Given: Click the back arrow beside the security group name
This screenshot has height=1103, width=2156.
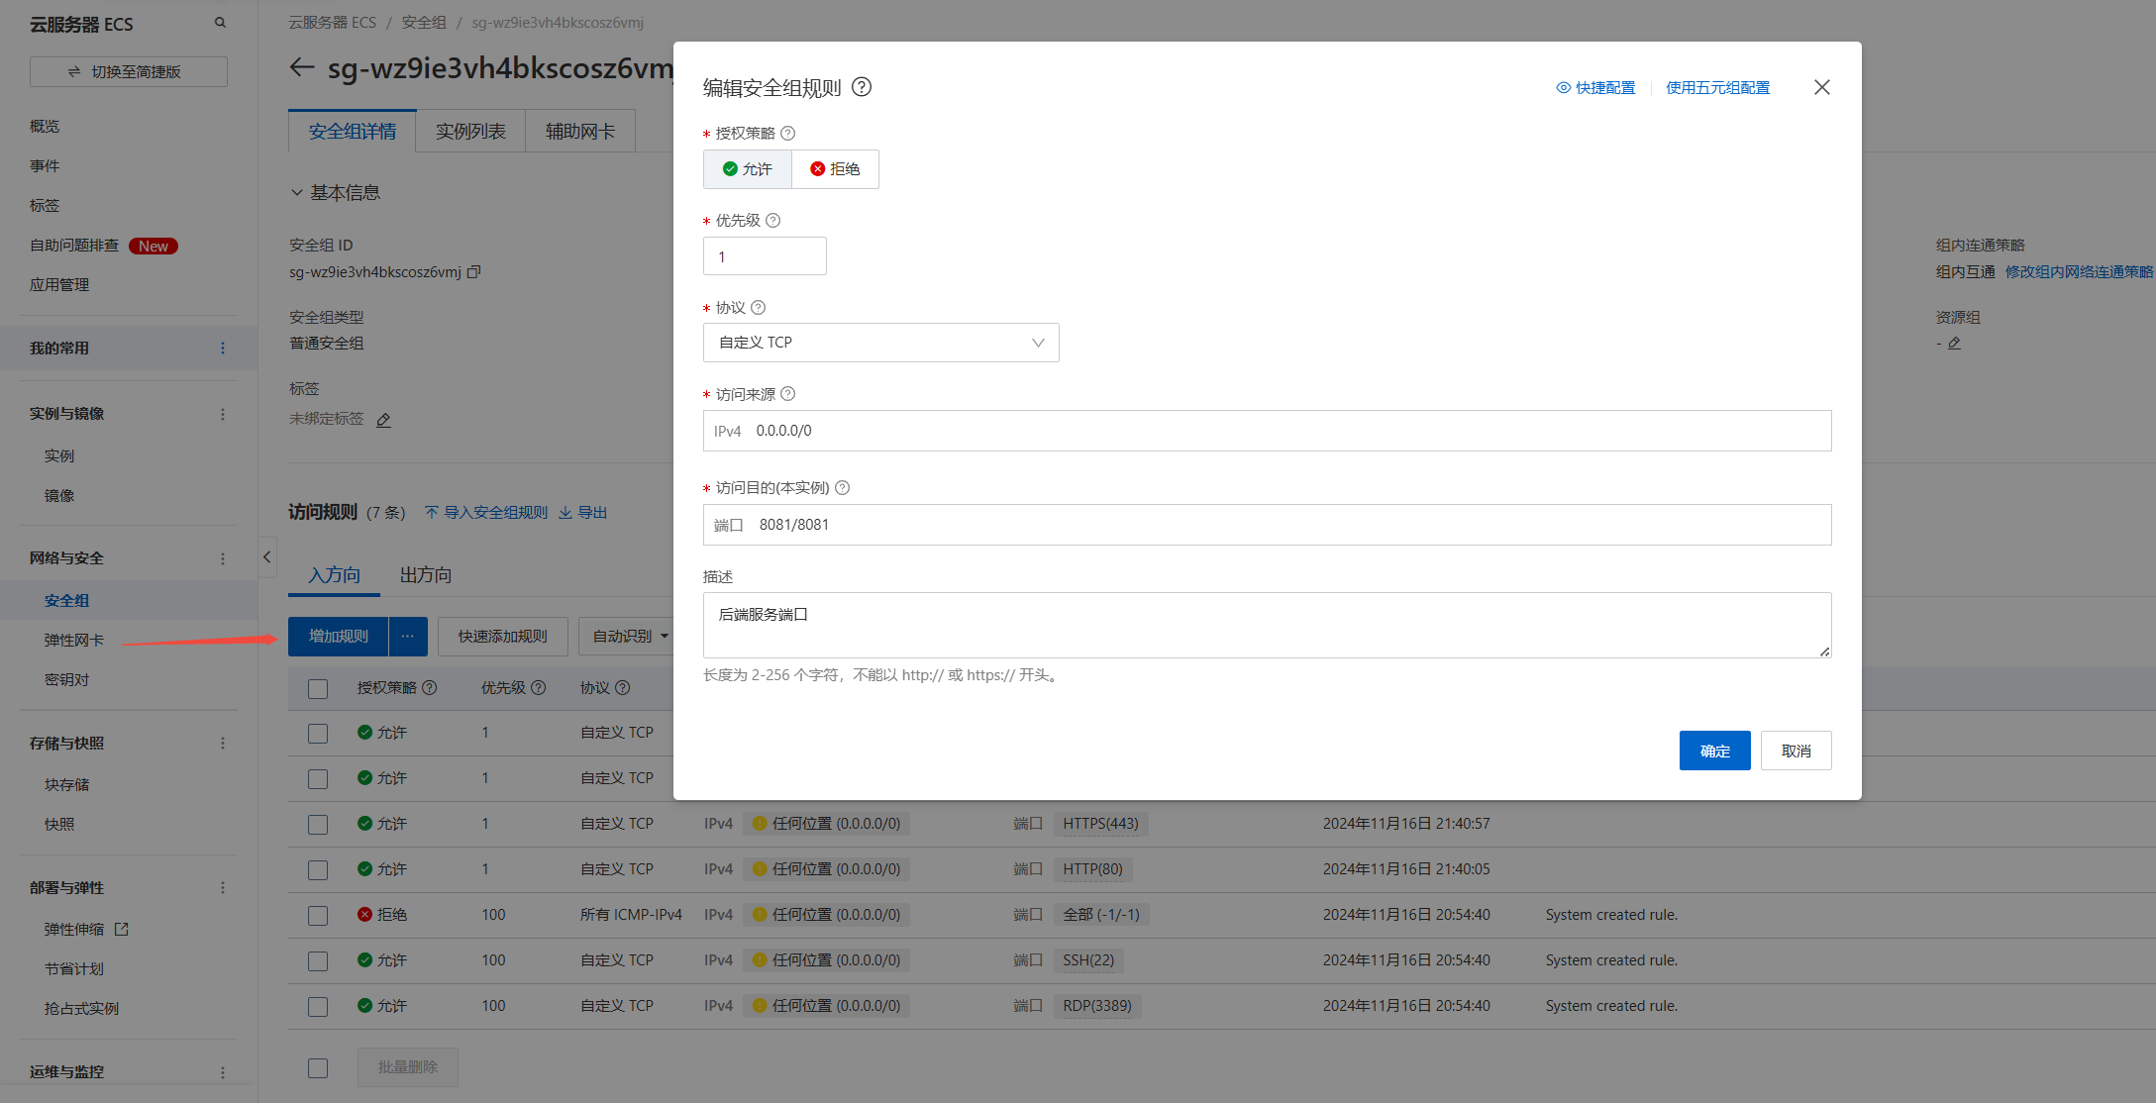Looking at the screenshot, I should point(302,67).
